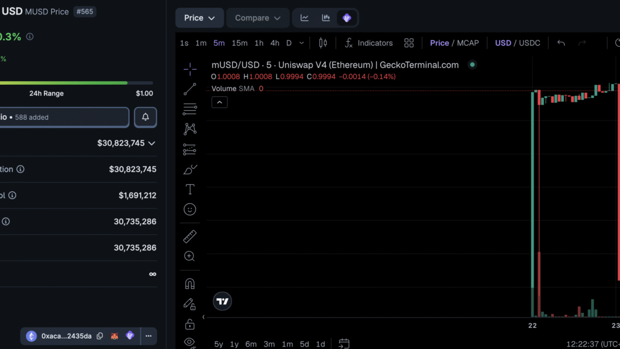Select the Text annotation tool
The image size is (620, 349).
coord(190,189)
